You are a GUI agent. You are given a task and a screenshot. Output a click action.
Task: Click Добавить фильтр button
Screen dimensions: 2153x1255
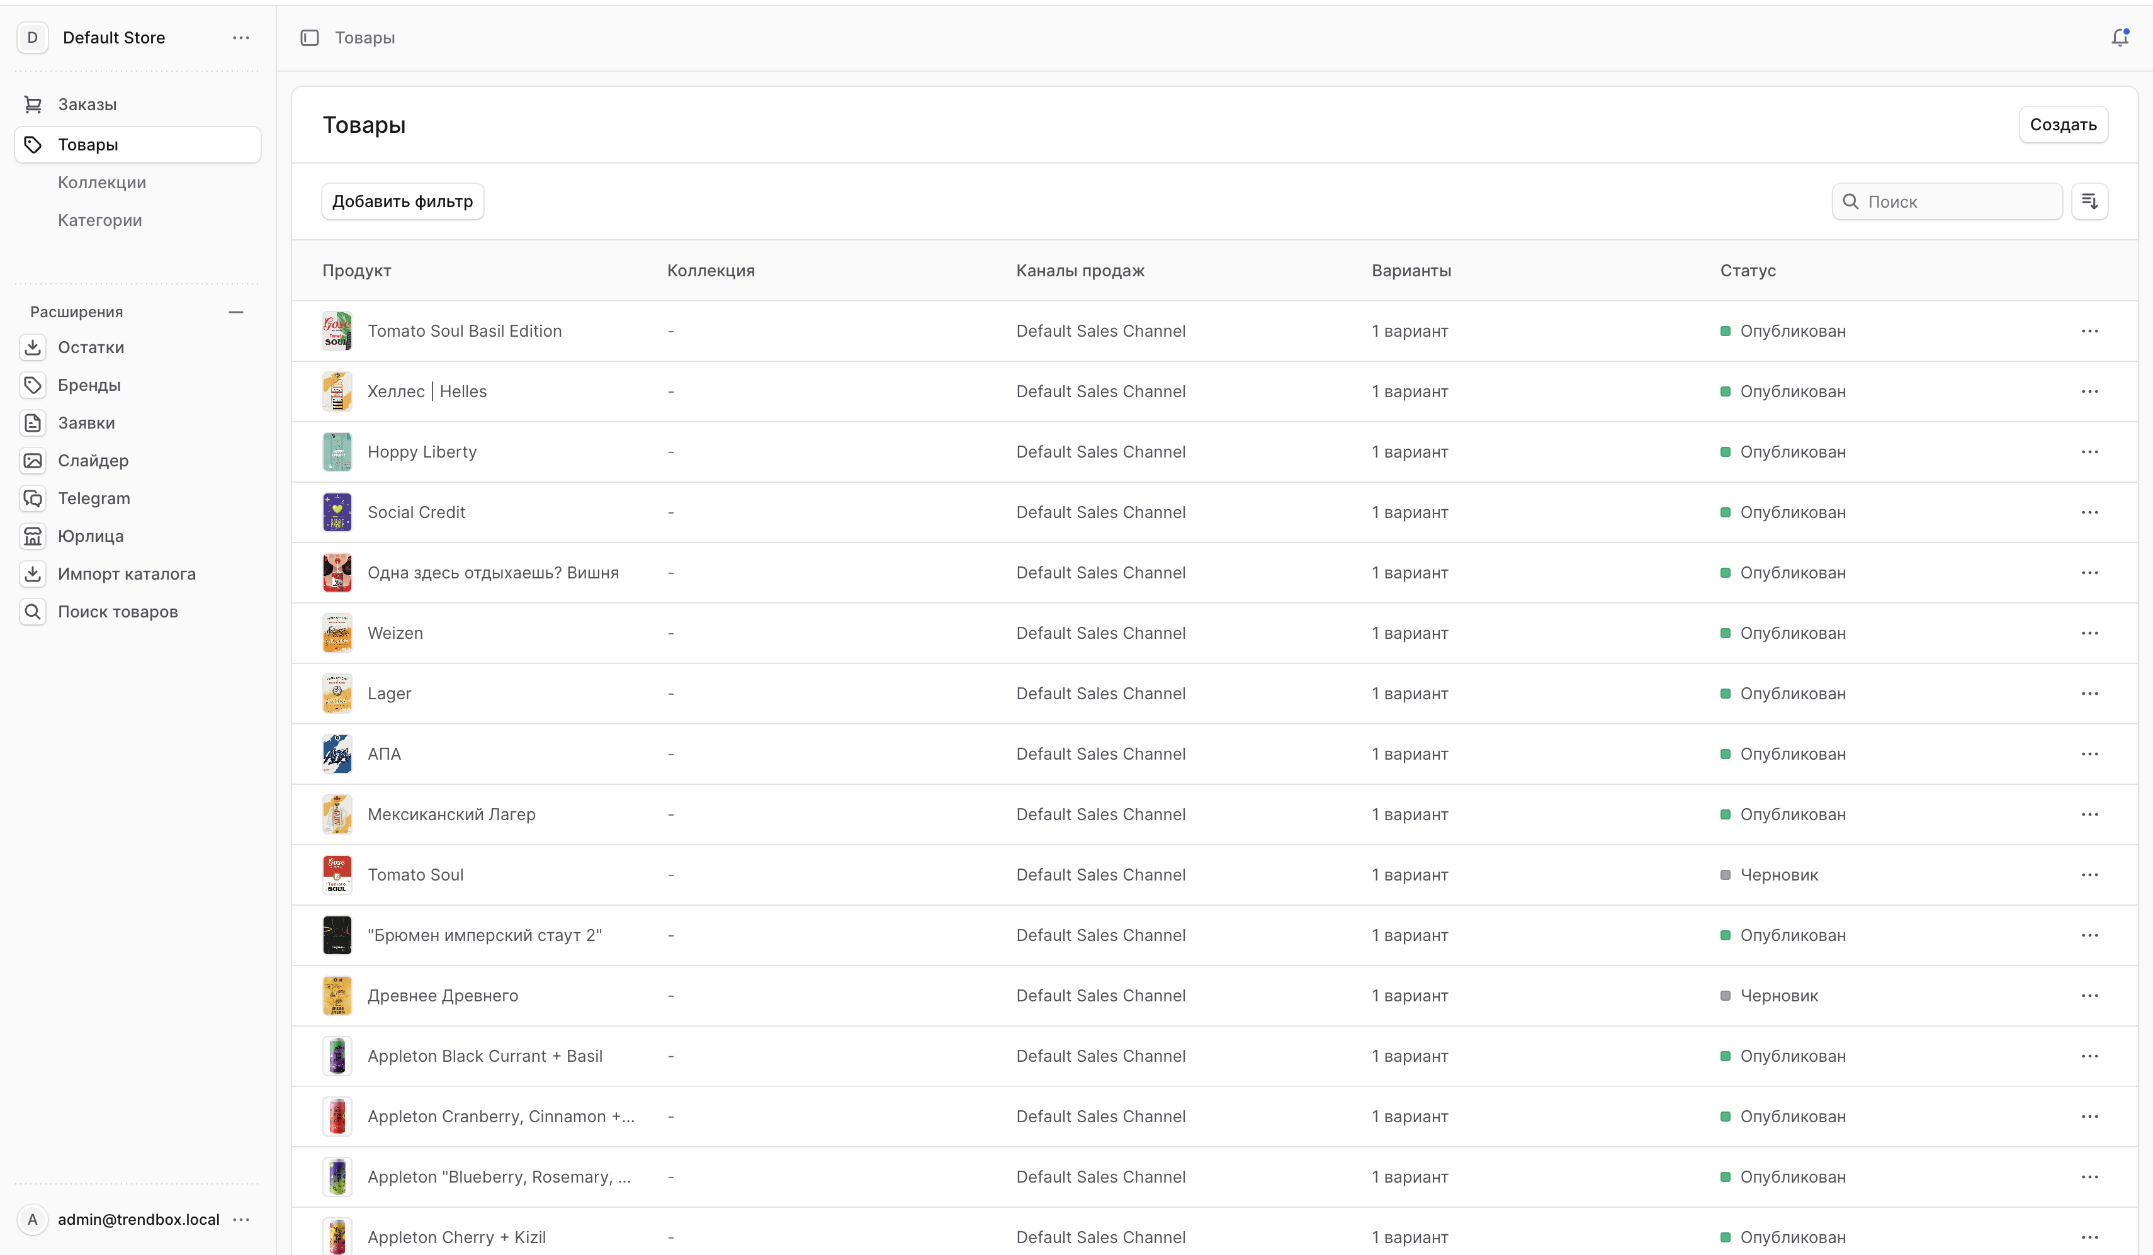402,201
